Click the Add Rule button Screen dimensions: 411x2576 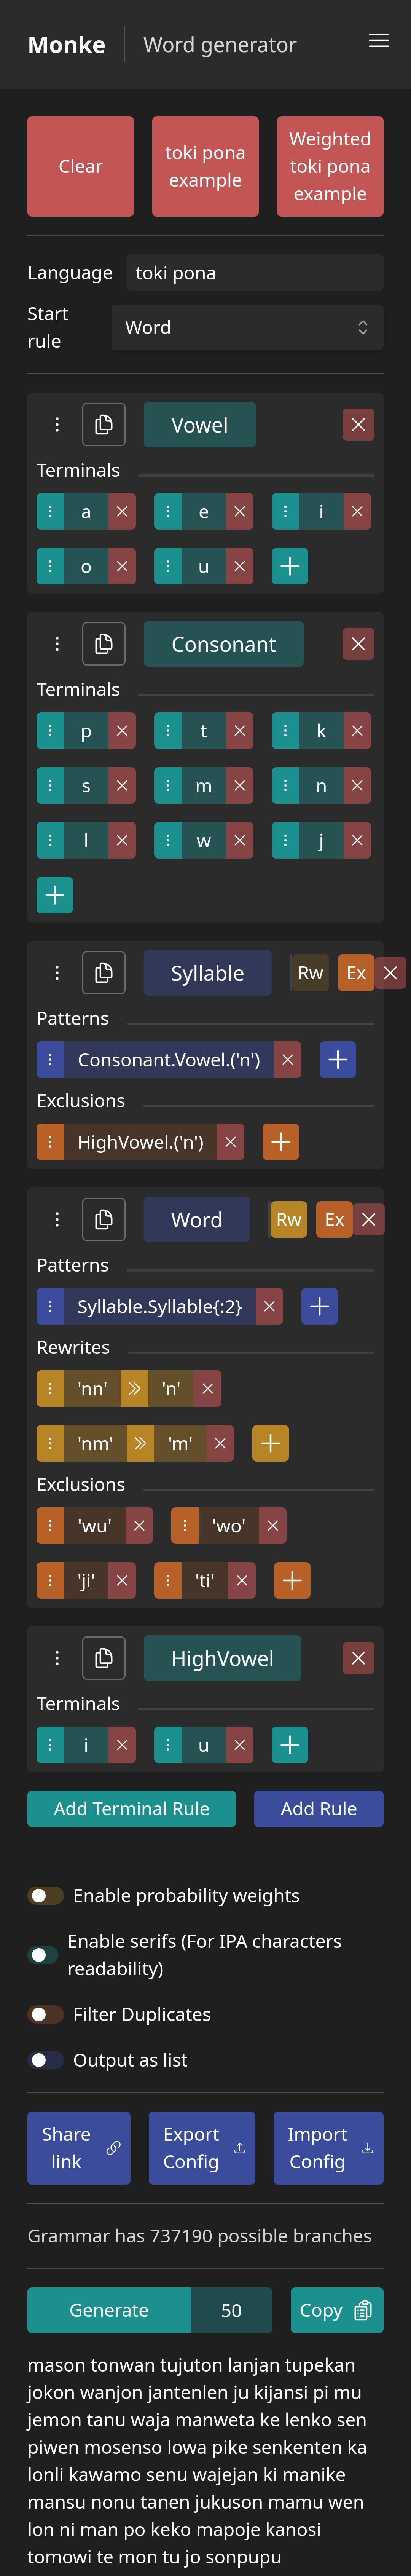pos(319,1809)
